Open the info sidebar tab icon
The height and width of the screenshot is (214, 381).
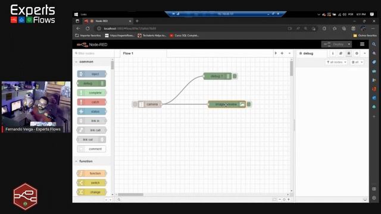333,53
